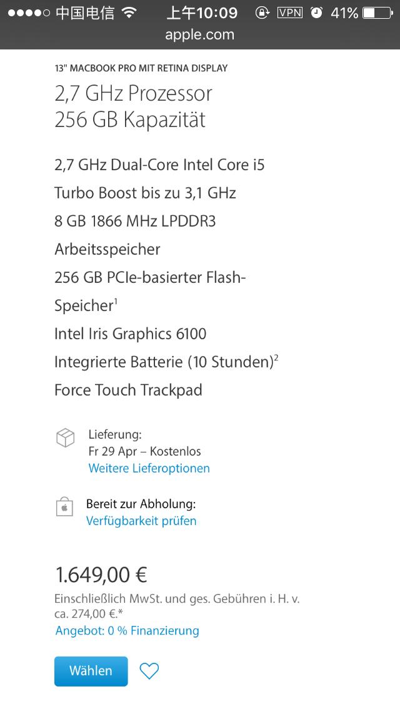Favorite the MacBook with the heart toggle

(x=149, y=670)
